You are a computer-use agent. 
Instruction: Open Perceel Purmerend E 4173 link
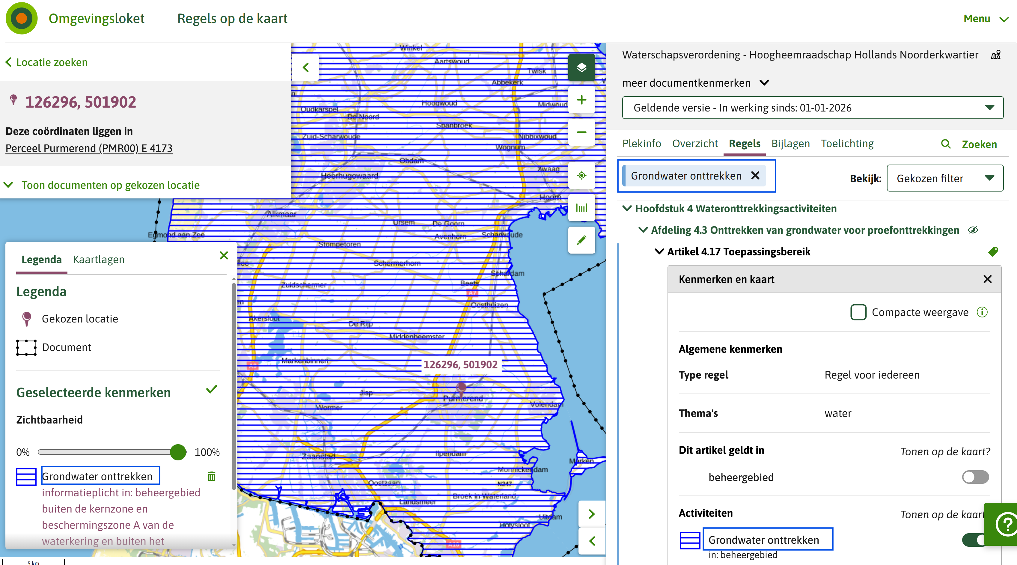click(89, 148)
